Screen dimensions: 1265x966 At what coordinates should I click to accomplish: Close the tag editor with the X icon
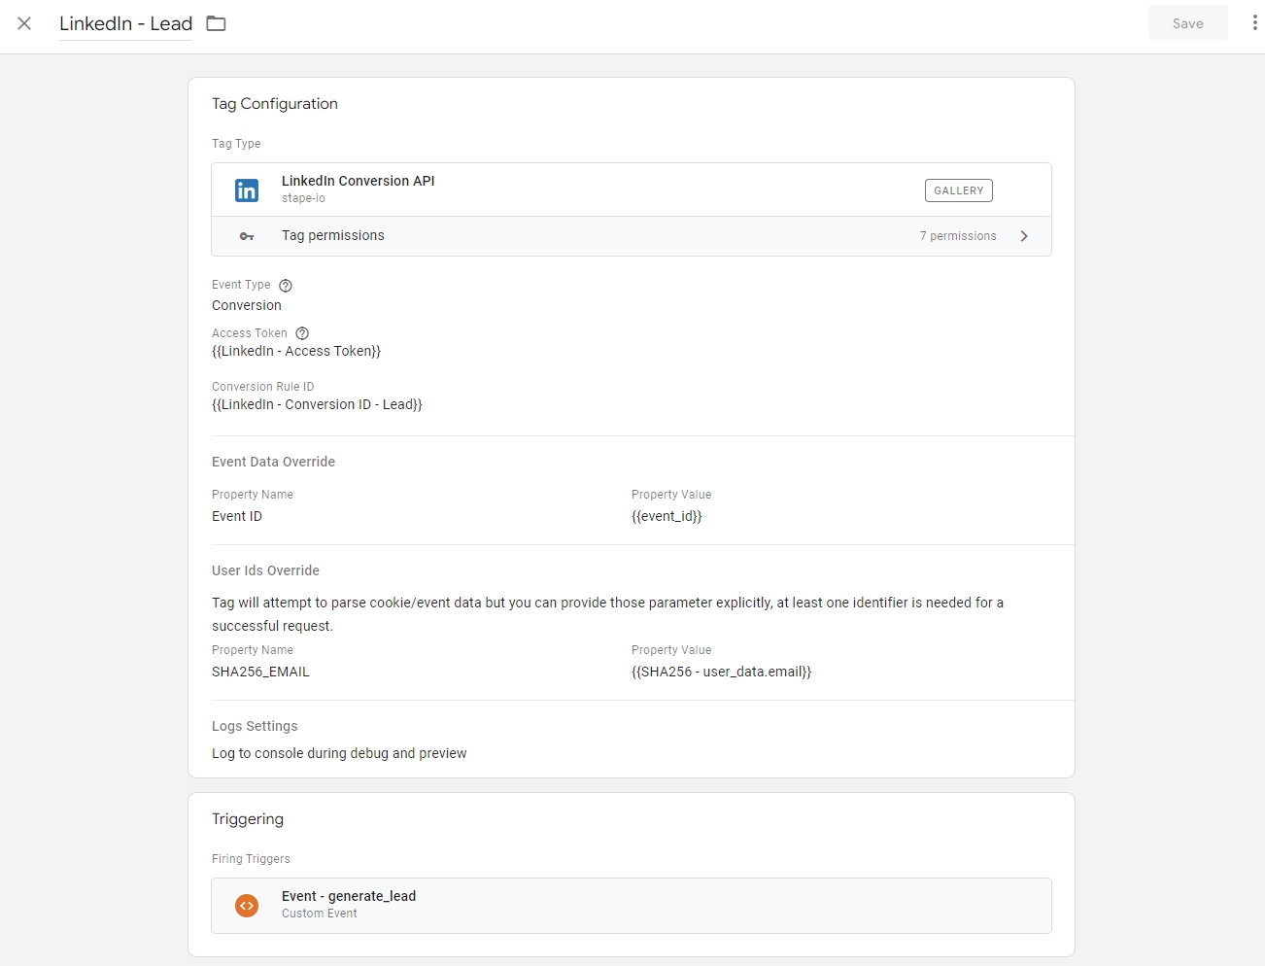pyautogui.click(x=24, y=23)
